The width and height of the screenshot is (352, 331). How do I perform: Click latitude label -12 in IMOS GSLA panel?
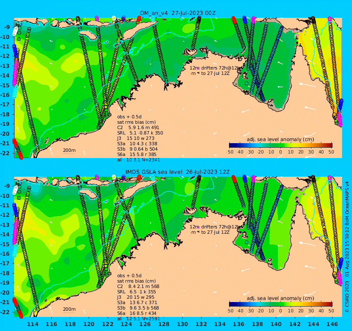5,215
